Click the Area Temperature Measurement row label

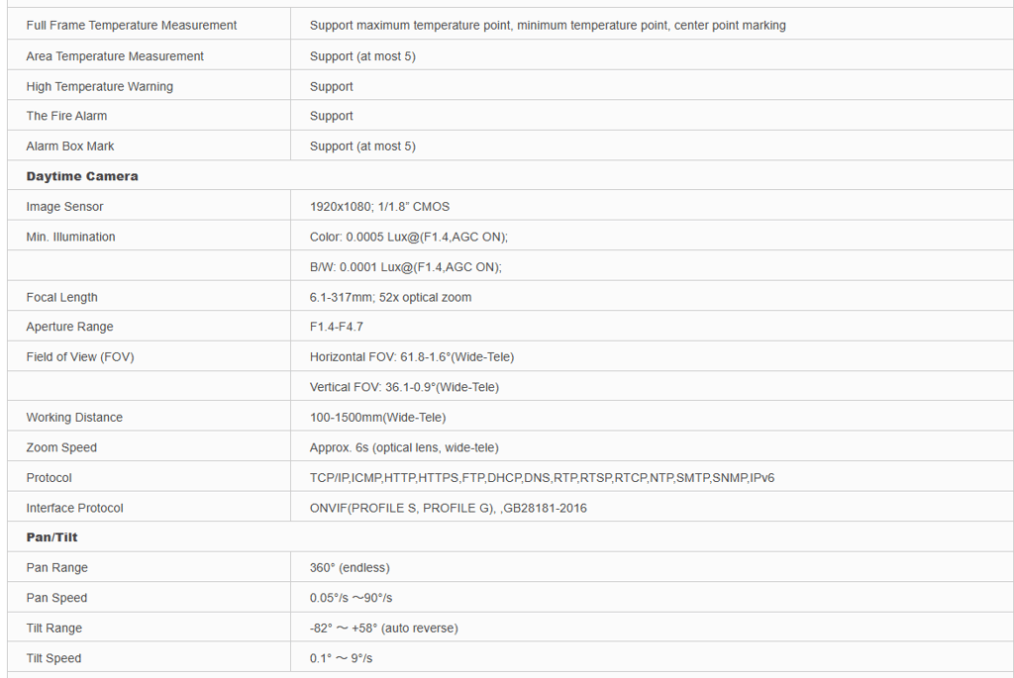[x=115, y=56]
